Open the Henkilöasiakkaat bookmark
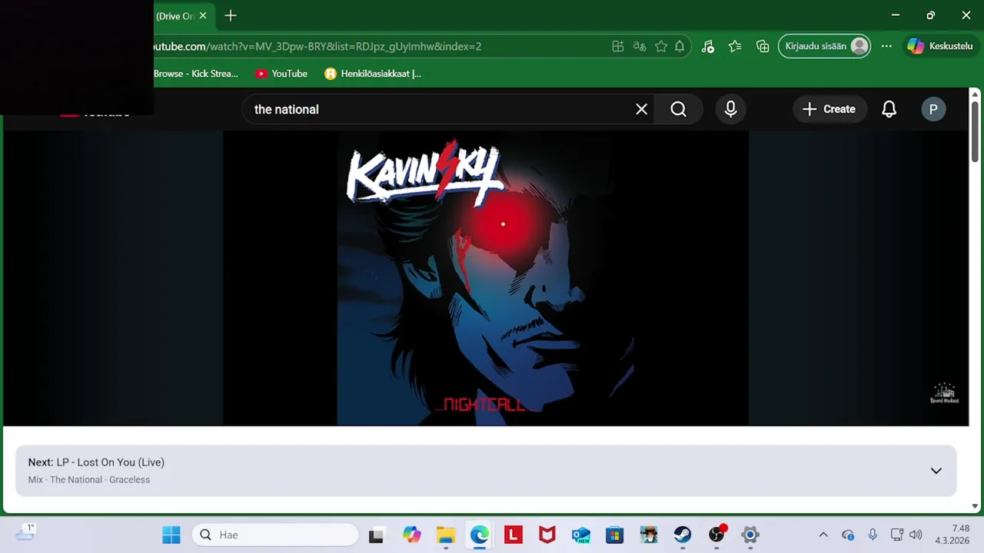The image size is (984, 553). tap(373, 74)
